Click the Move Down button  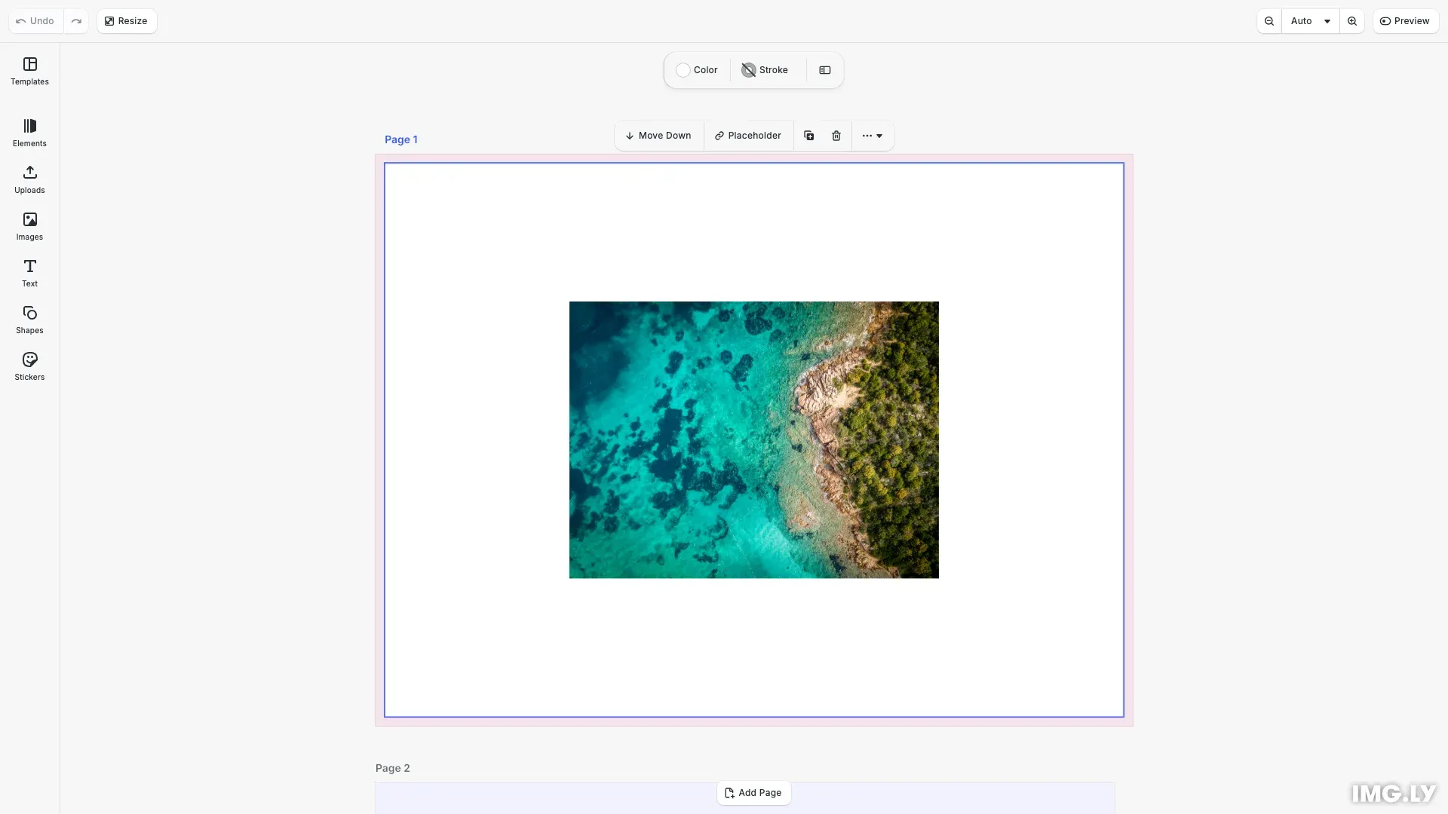click(658, 136)
